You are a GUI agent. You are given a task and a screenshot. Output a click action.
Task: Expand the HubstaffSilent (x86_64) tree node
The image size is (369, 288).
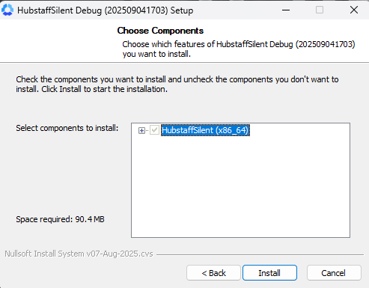coord(141,130)
